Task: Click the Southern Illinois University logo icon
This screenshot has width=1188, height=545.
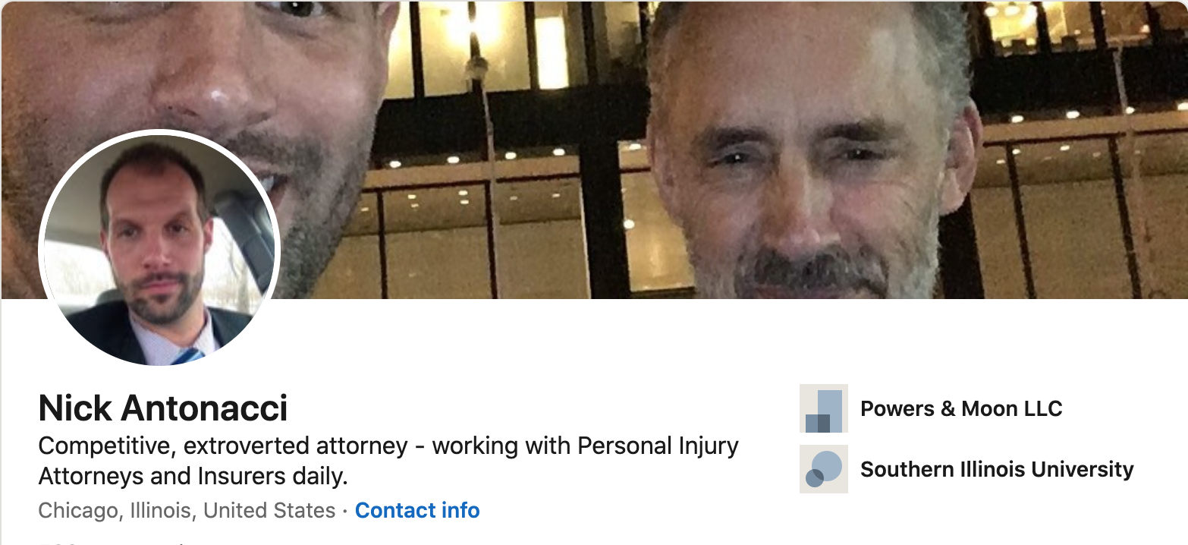Action: [x=823, y=469]
